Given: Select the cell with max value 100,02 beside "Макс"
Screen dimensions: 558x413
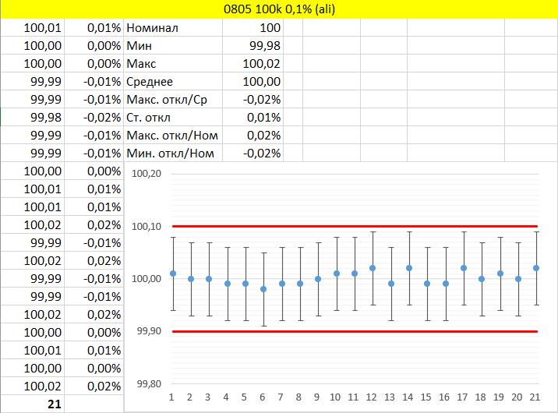Looking at the screenshot, I should pos(253,64).
